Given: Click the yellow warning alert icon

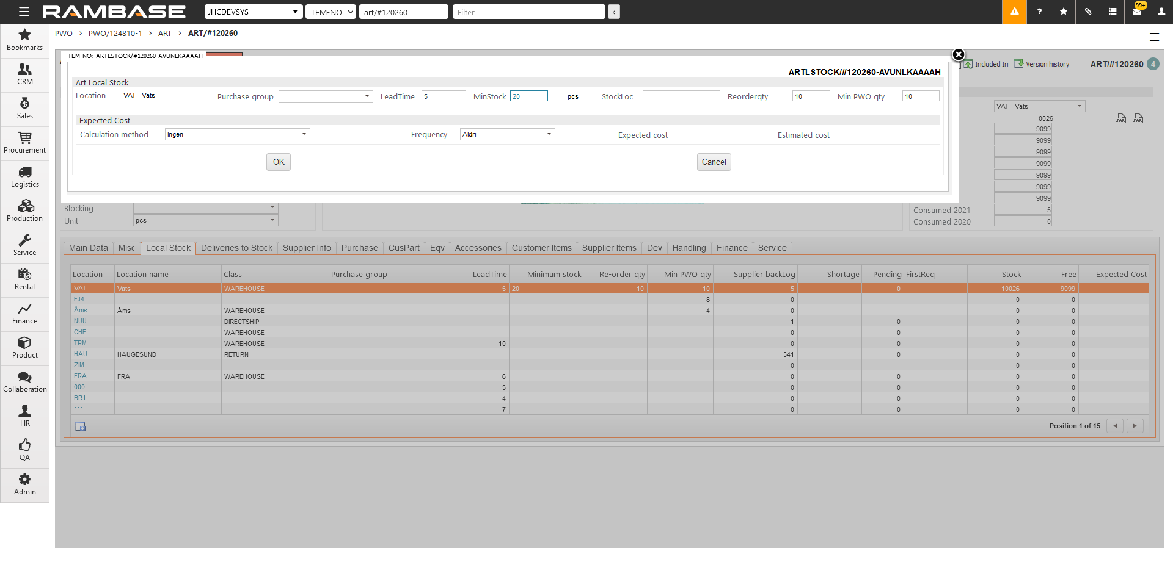Looking at the screenshot, I should pyautogui.click(x=1014, y=12).
